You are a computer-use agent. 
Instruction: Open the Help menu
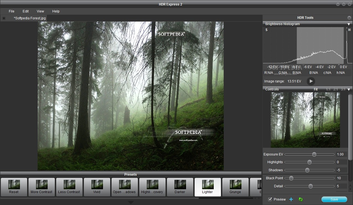(x=56, y=11)
